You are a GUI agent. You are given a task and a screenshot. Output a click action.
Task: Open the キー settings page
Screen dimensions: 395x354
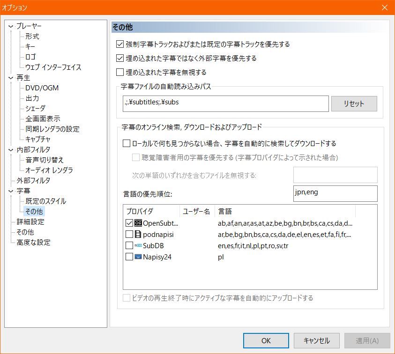[30, 46]
